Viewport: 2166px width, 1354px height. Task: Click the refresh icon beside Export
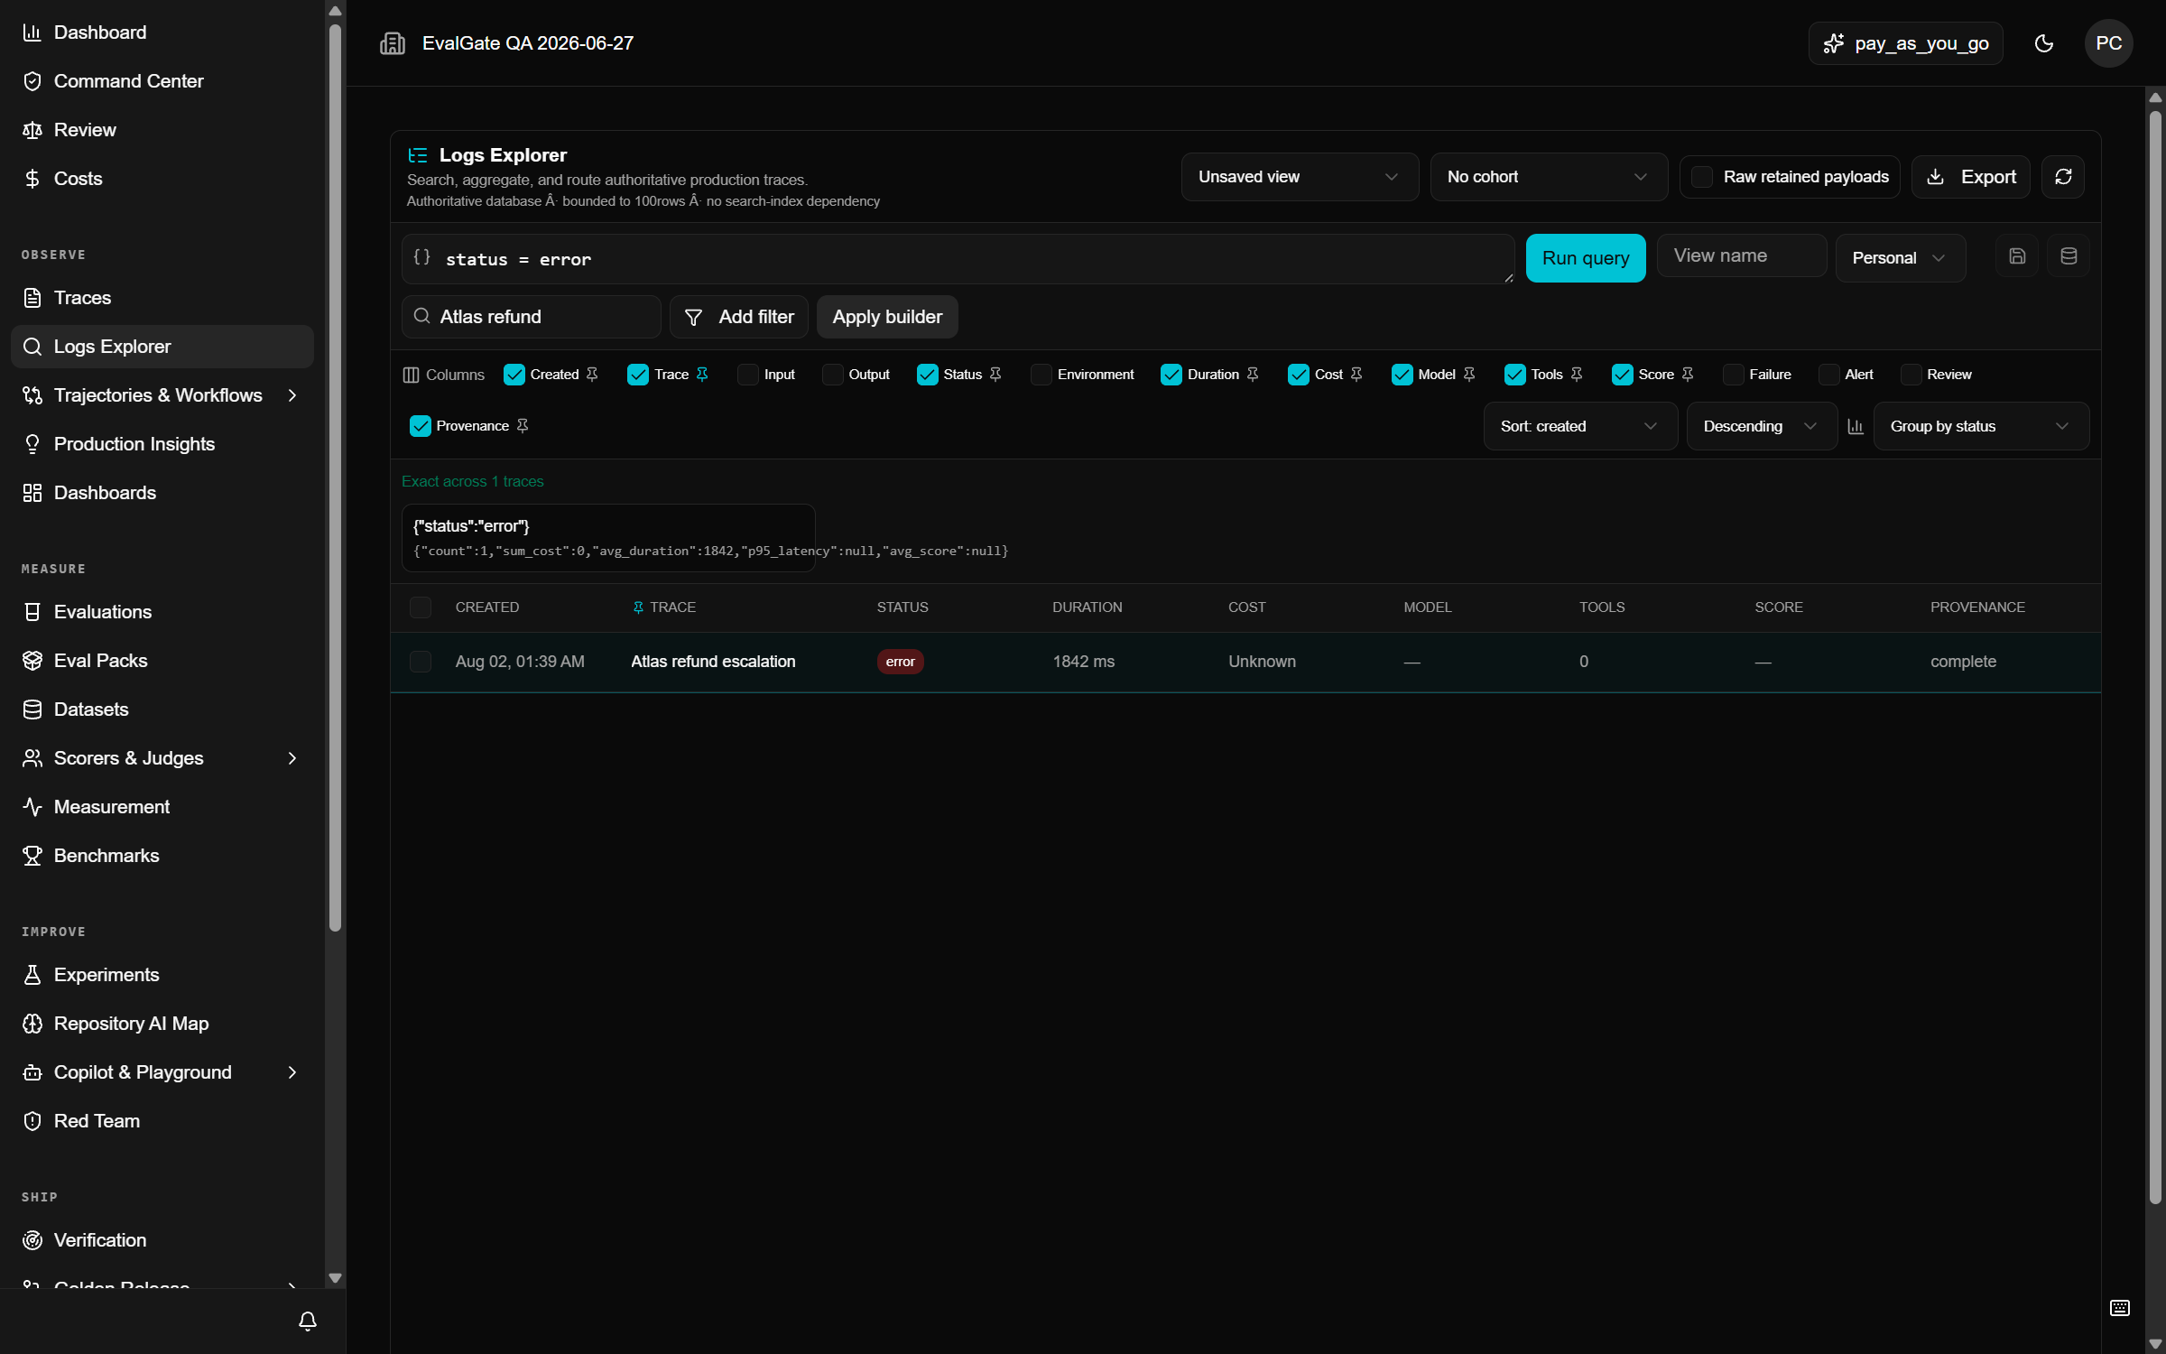click(2063, 177)
